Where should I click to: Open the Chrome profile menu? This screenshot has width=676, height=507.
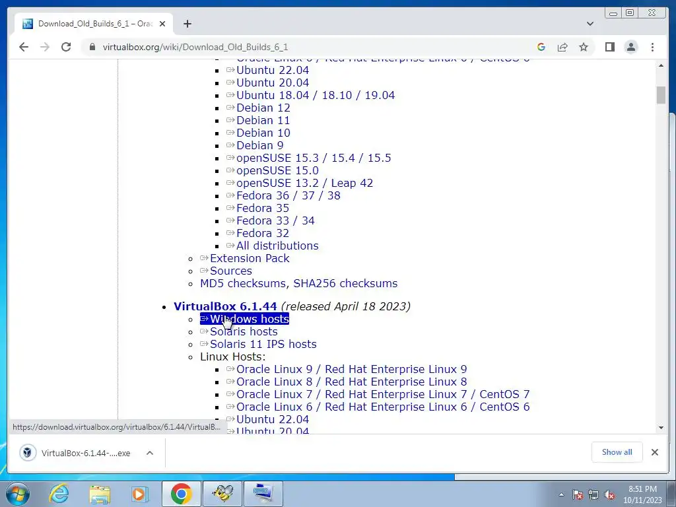(630, 47)
